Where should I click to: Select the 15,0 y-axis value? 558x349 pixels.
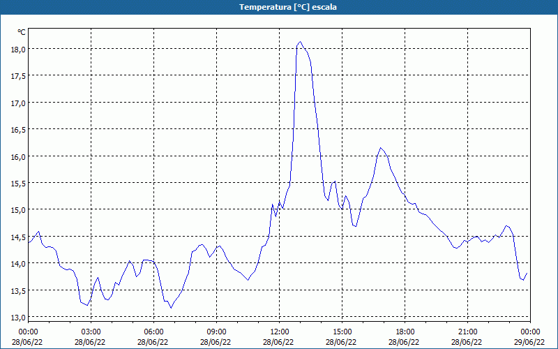click(x=19, y=210)
